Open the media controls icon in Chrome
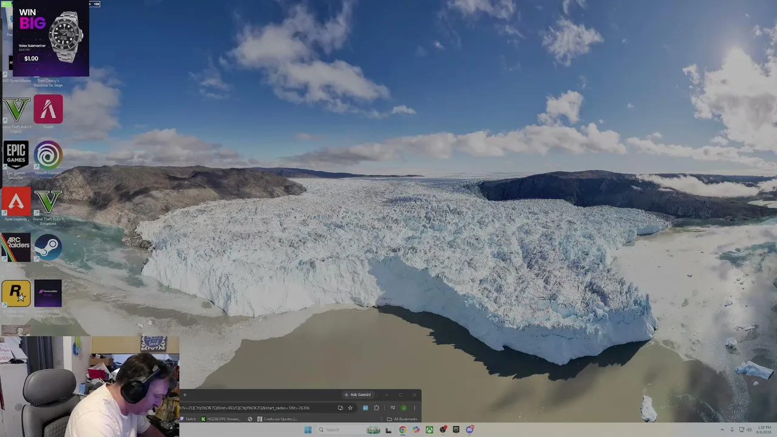 coord(393,408)
